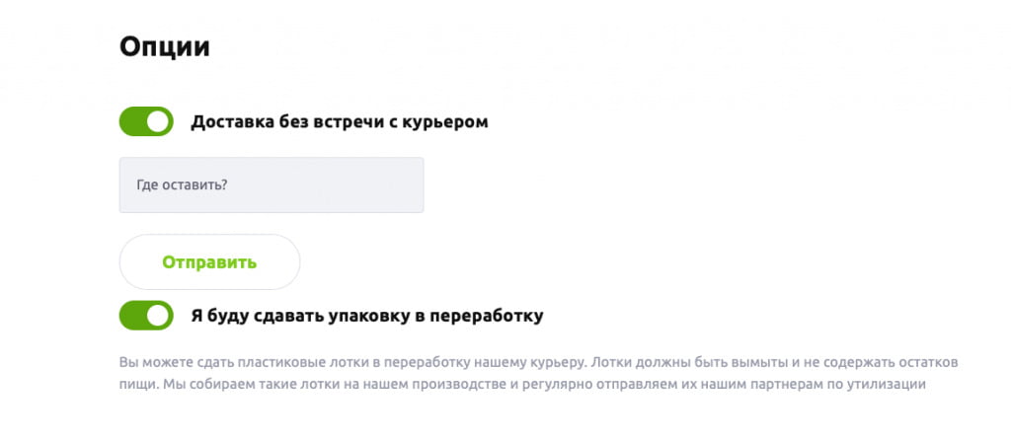
Task: Click the 'Доставка без встречи с курьером' label
Action: click(339, 122)
